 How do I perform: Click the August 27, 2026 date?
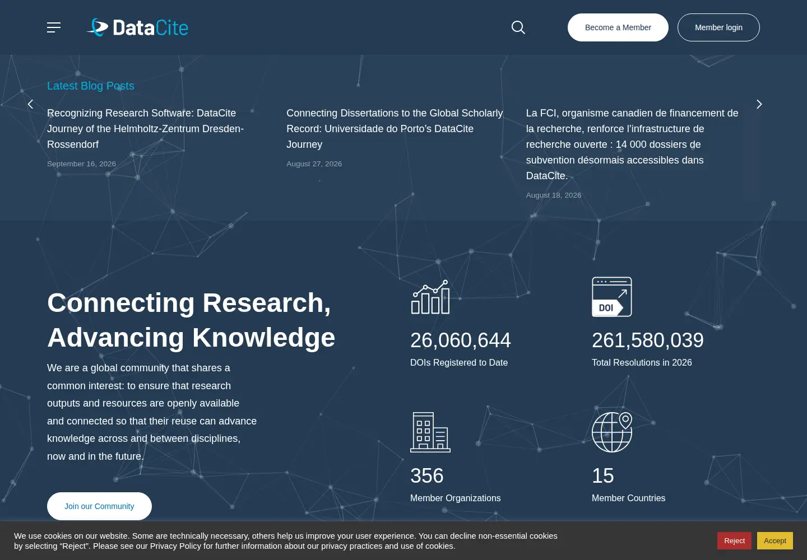pyautogui.click(x=314, y=164)
